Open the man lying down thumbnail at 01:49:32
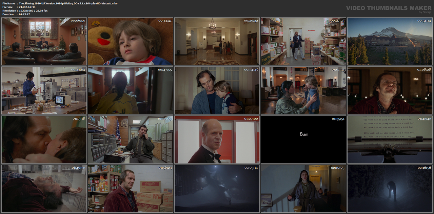The width and height of the screenshot is (434, 214). pyautogui.click(x=44, y=189)
